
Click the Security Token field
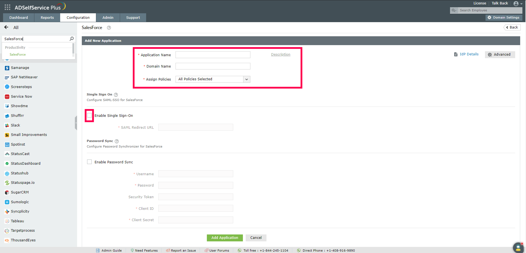196,197
